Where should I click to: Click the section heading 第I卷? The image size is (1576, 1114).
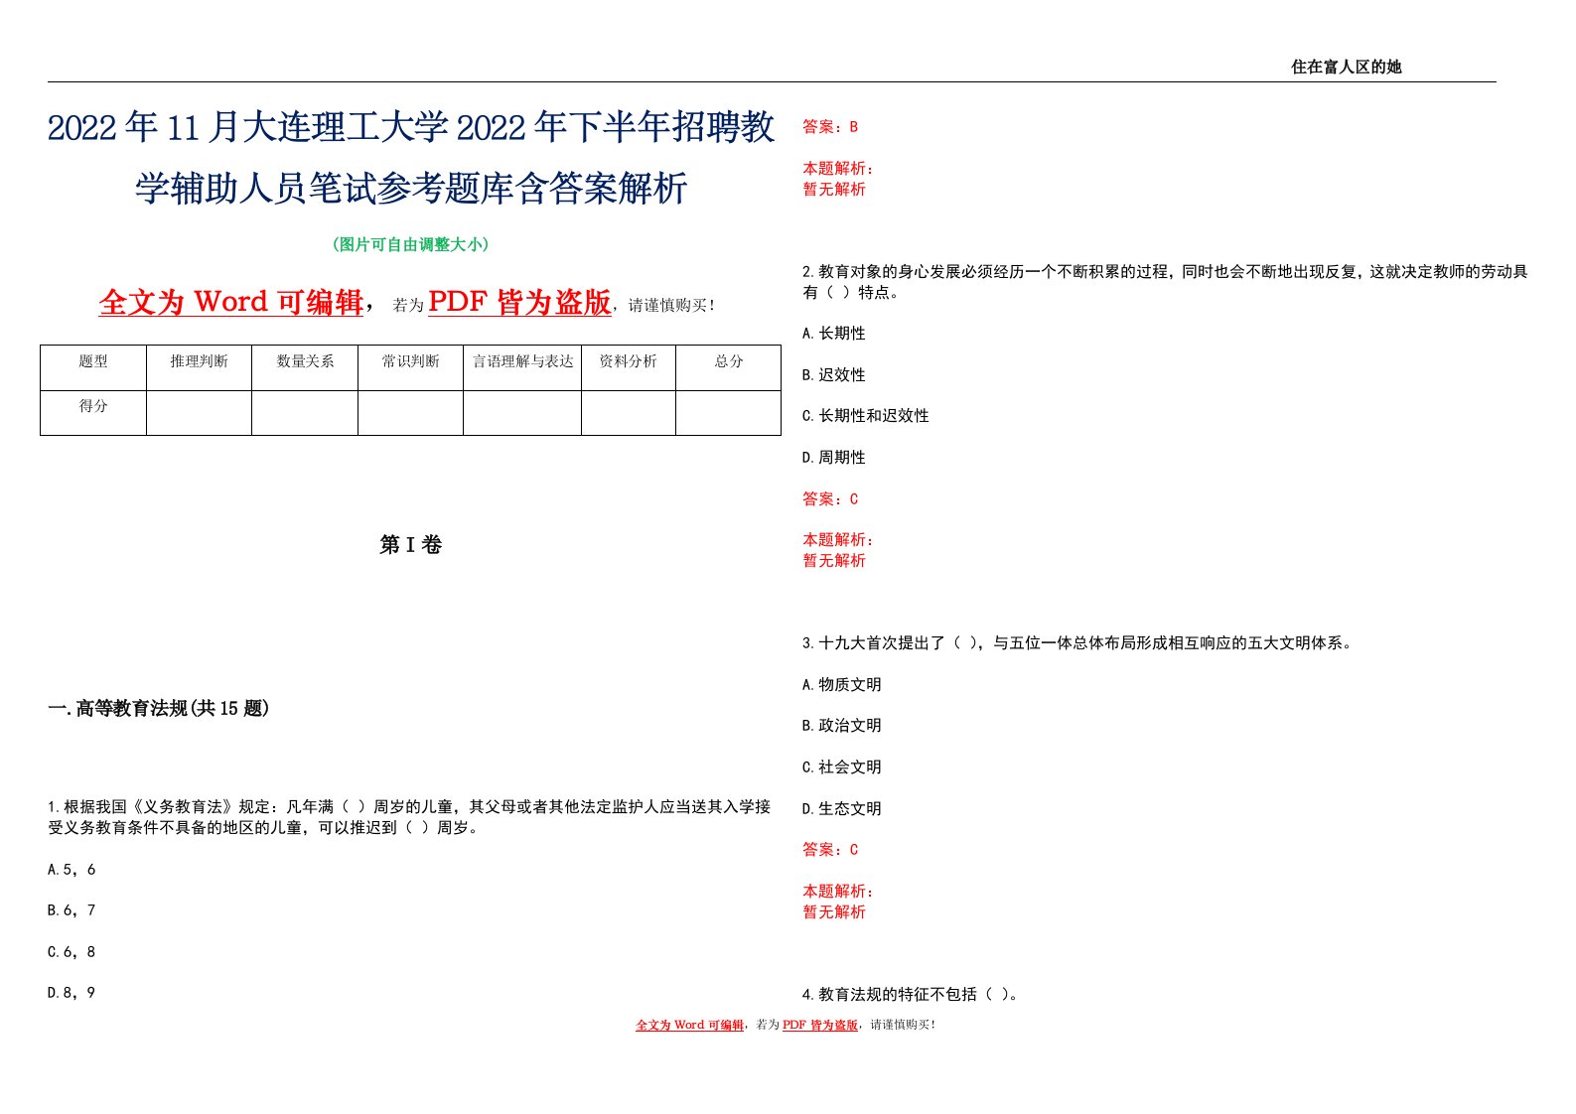(x=411, y=545)
